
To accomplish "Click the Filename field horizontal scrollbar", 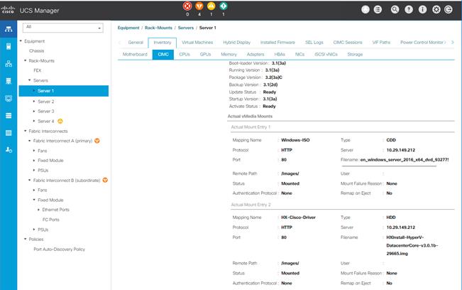I will click(x=390, y=166).
